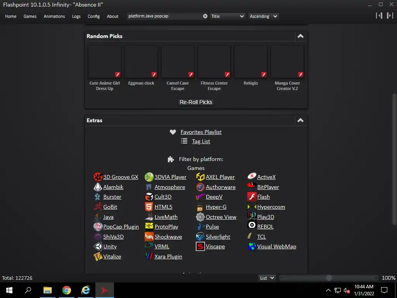This screenshot has width=397, height=298.
Task: Filter games by the ProtoPlay link
Action: click(166, 227)
